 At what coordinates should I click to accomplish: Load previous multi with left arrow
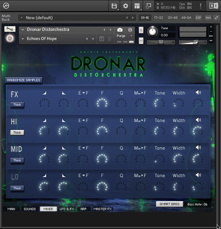coord(127,18)
